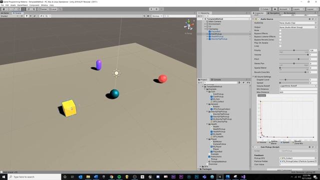
Task: Switch to the Game tab
Action: (5, 13)
